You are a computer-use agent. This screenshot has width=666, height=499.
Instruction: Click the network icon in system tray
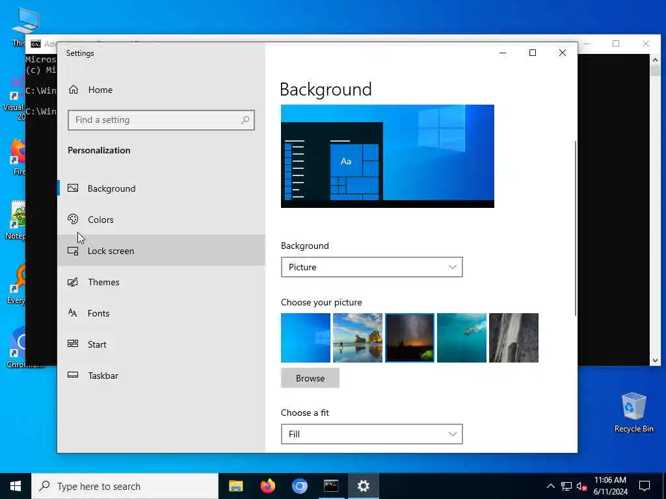point(566,486)
